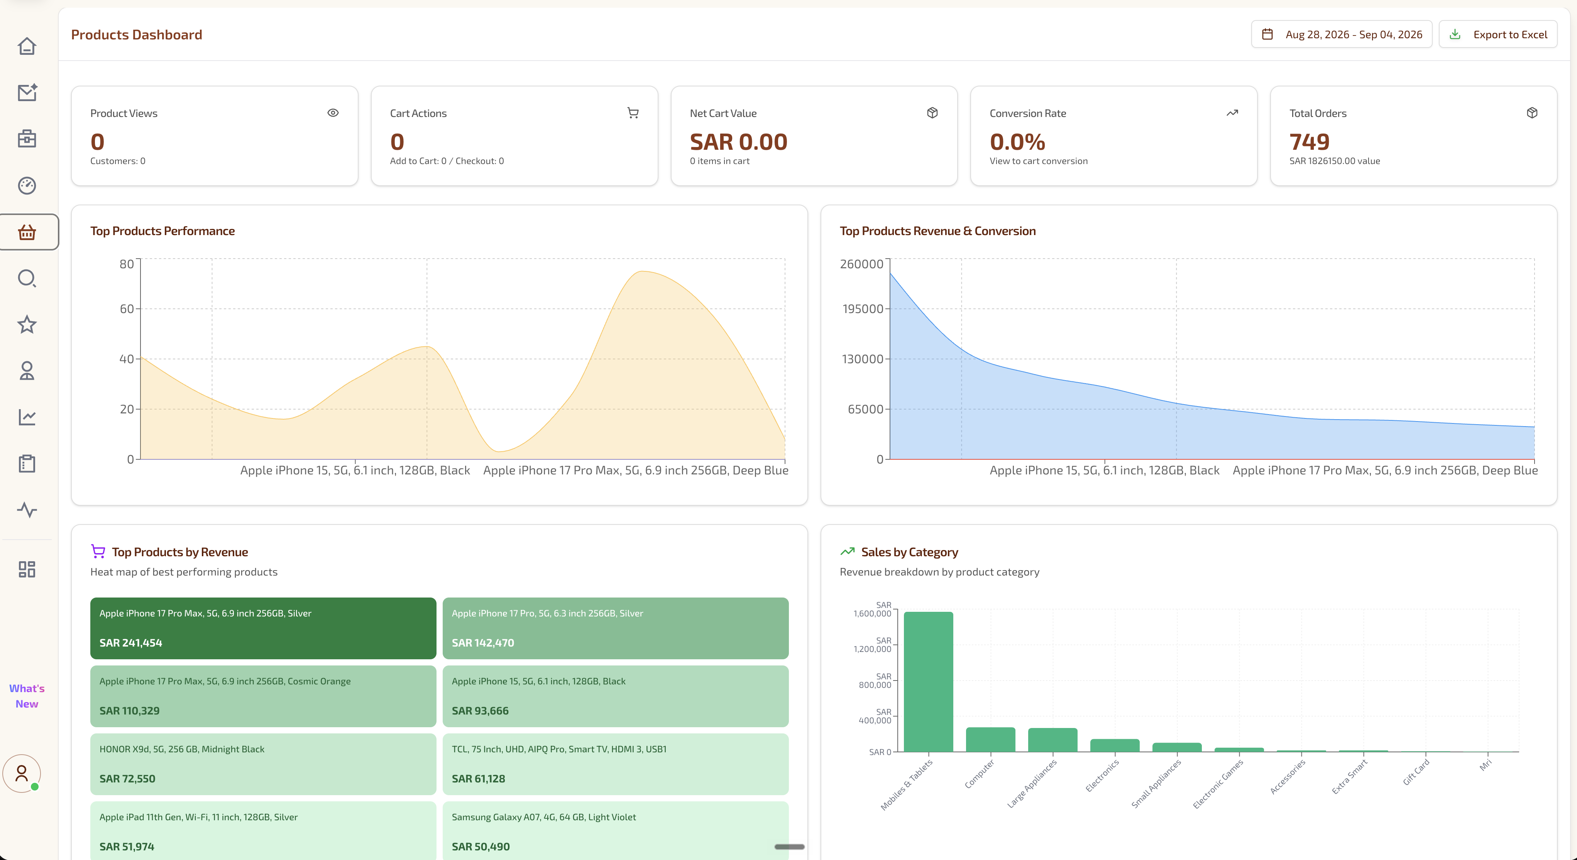
Task: Open the home icon in sidebar
Action: click(x=27, y=46)
